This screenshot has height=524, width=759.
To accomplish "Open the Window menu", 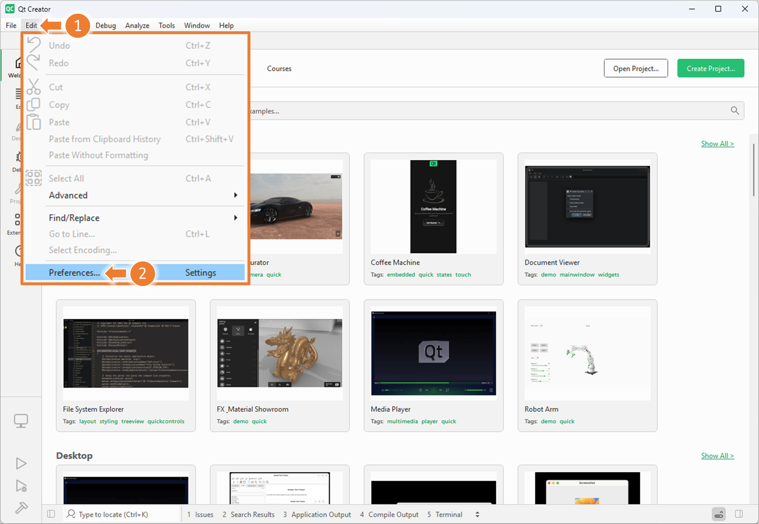I will tap(197, 25).
